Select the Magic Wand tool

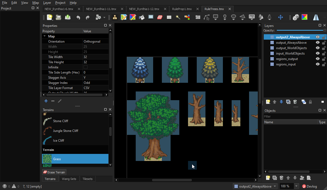pyautogui.click(x=178, y=17)
